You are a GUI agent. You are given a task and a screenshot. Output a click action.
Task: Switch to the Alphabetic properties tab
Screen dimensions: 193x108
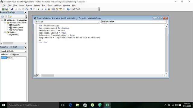click(x=5, y=54)
